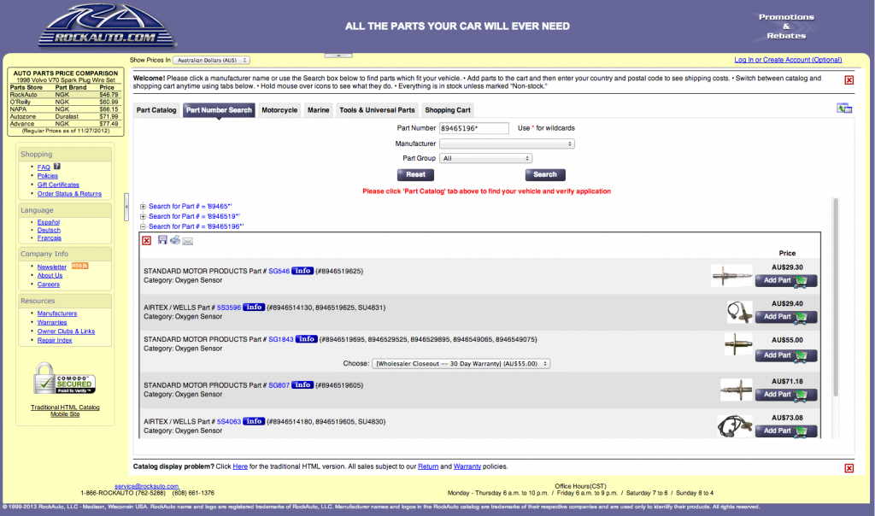Image resolution: width=875 pixels, height=516 pixels.
Task: Switch language to Deutsch
Action: click(x=49, y=230)
